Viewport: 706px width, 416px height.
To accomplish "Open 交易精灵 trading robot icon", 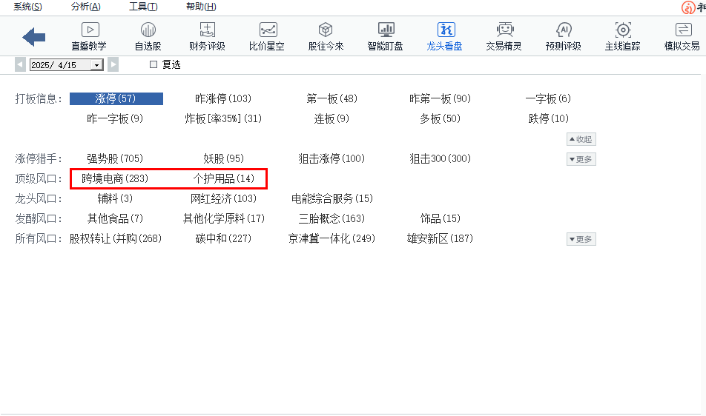I will pos(504,30).
